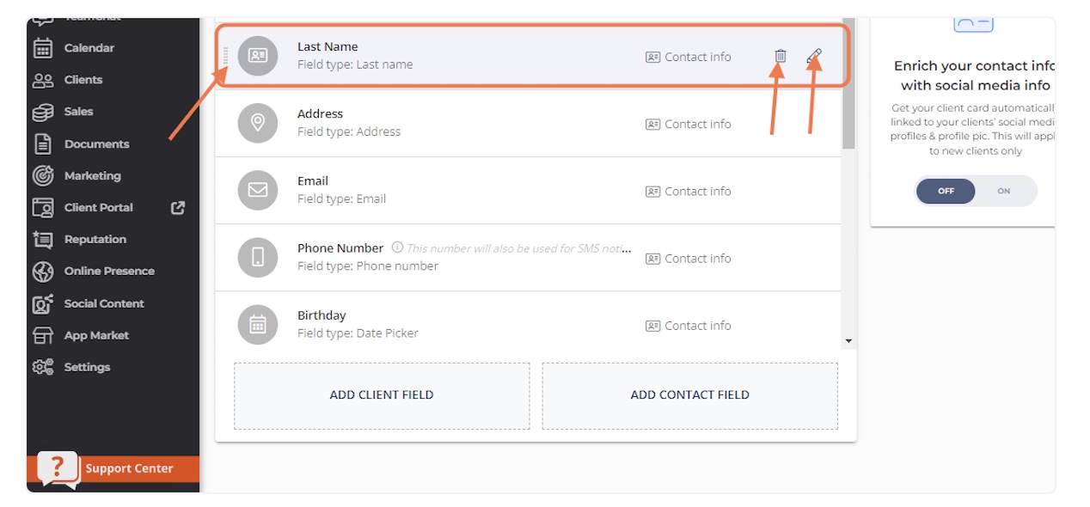Delete the Last Name field with trash icon

780,56
